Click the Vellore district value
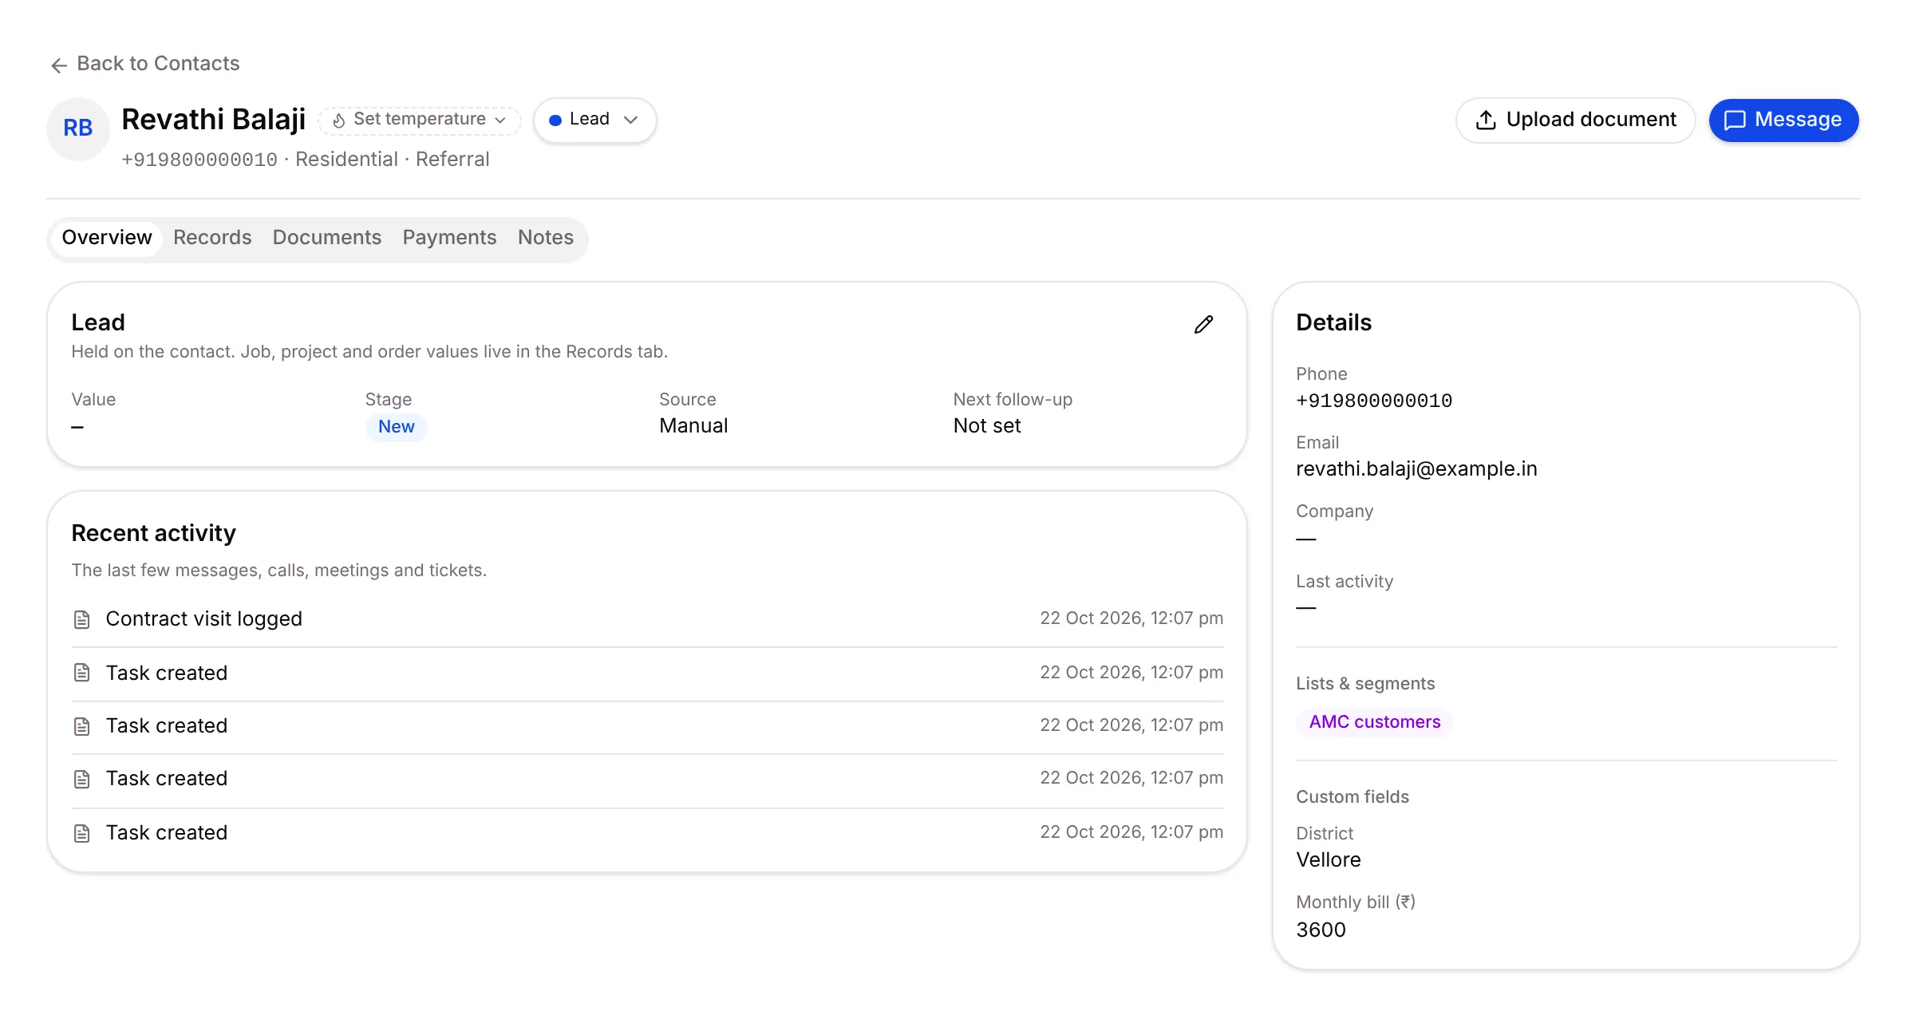Screen dimensions: 1931x1023 (x=1329, y=860)
